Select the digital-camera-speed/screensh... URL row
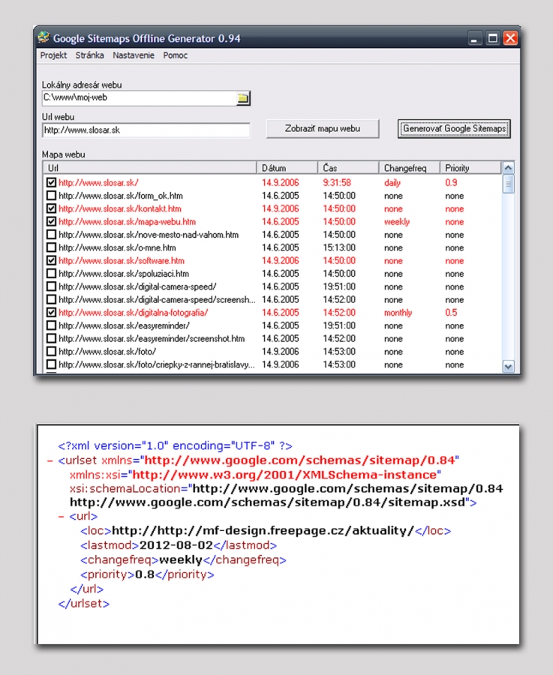 (x=157, y=299)
